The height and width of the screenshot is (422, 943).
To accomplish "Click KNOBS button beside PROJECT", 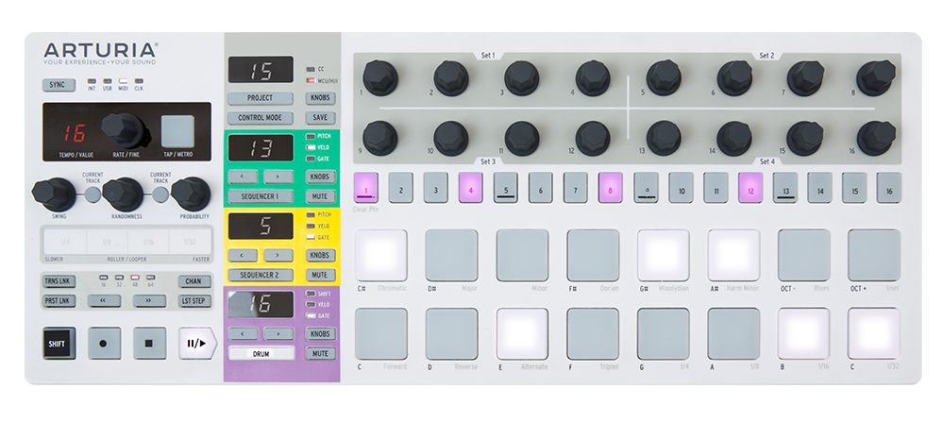I will 321,98.
